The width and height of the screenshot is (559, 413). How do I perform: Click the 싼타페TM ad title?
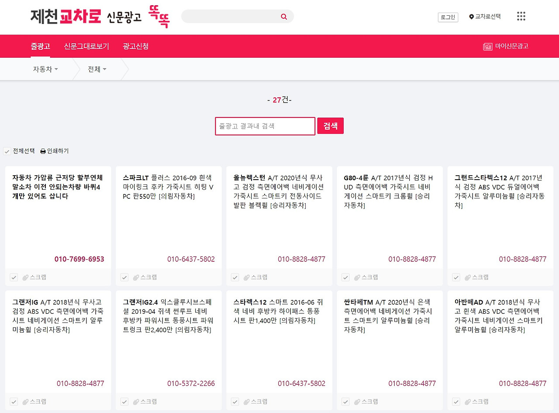[x=359, y=302]
